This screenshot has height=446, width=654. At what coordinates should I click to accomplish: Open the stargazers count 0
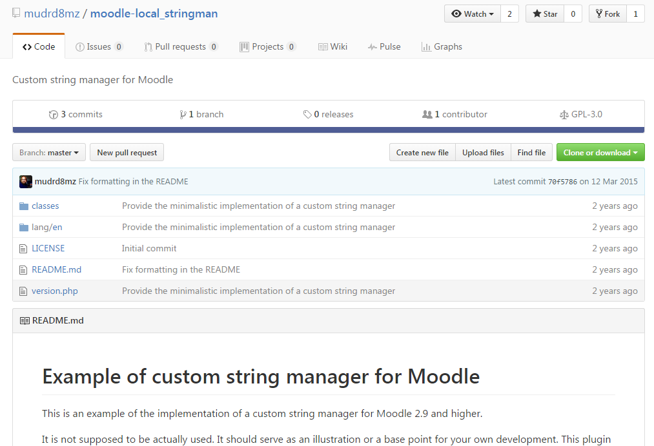pyautogui.click(x=573, y=14)
